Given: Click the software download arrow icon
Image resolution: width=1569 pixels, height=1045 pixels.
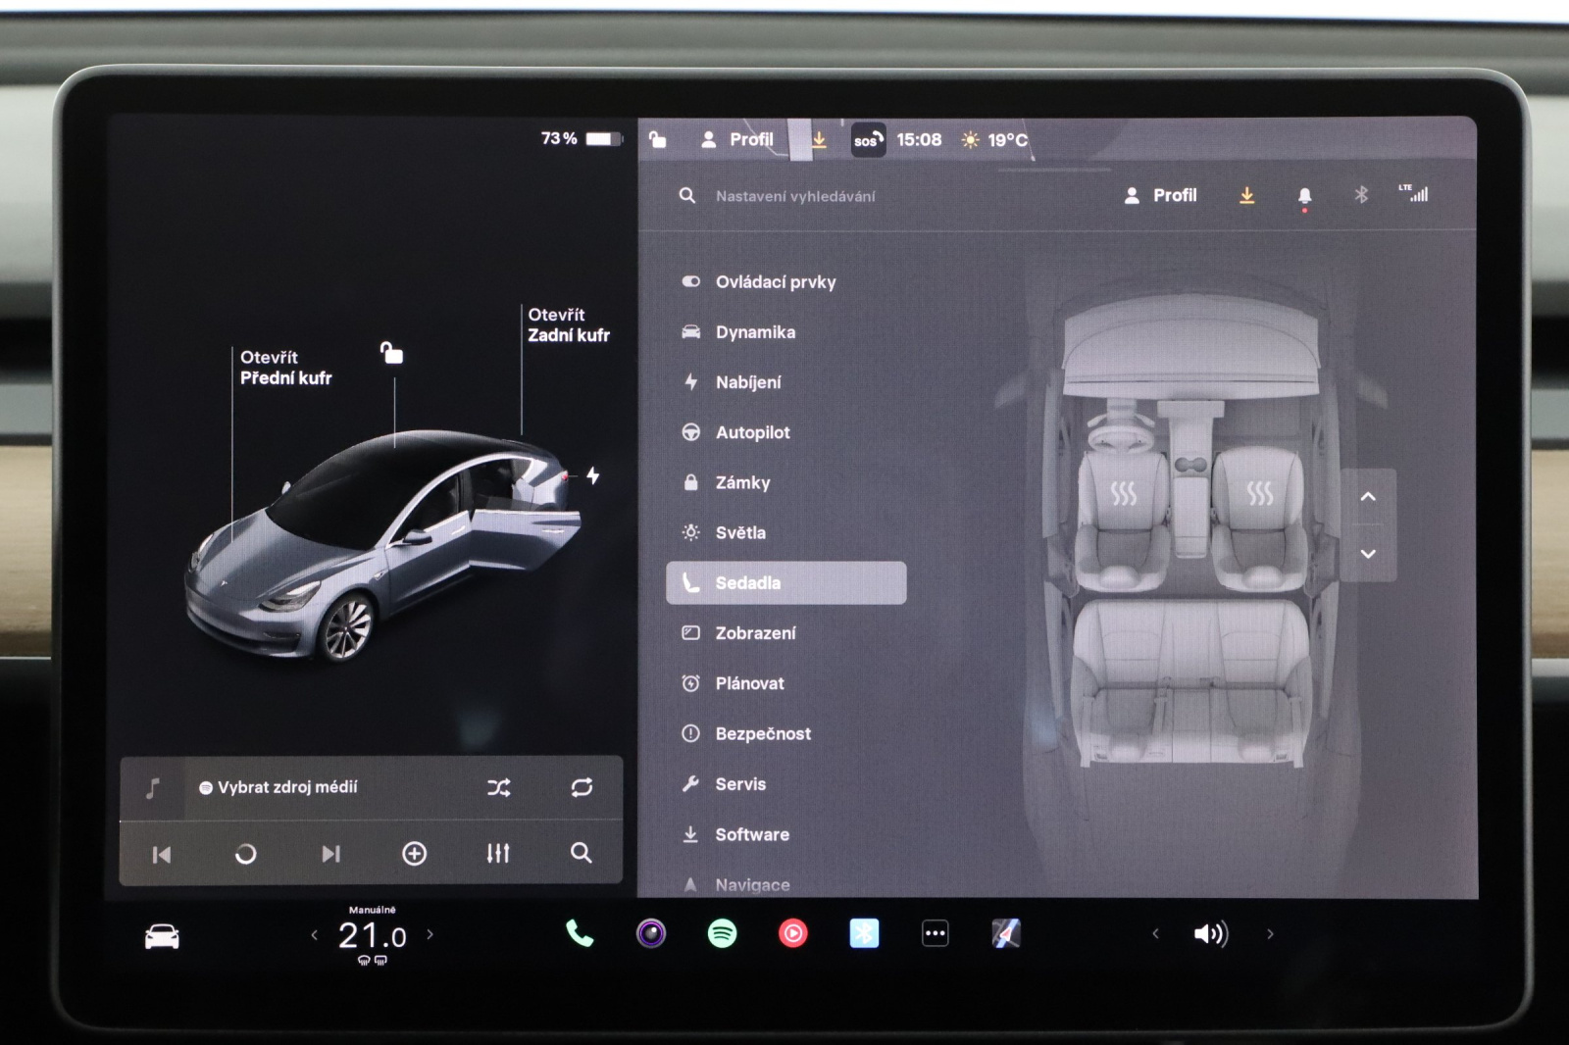Looking at the screenshot, I should pyautogui.click(x=1246, y=196).
